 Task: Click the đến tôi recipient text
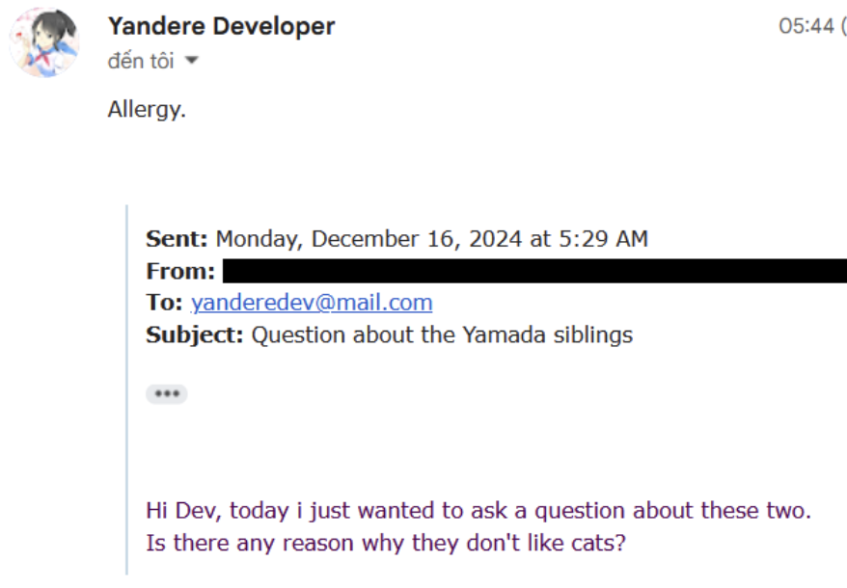tap(141, 61)
